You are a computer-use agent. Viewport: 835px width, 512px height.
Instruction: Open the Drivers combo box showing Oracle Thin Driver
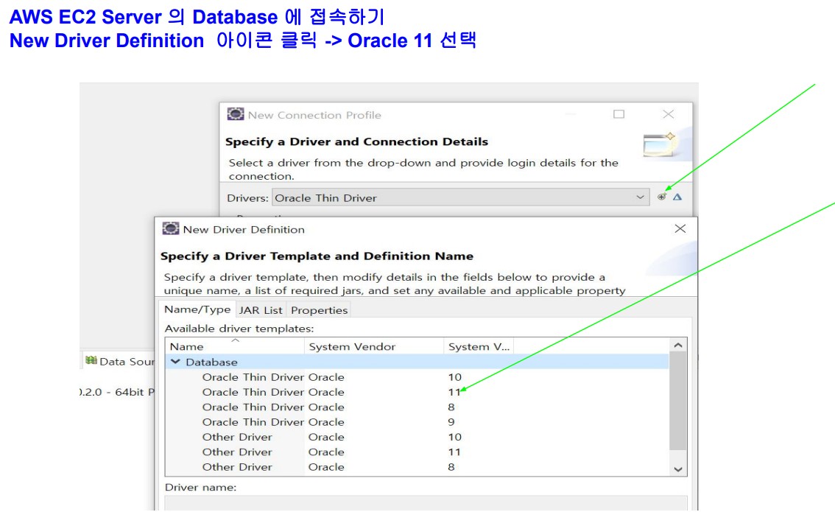point(461,197)
